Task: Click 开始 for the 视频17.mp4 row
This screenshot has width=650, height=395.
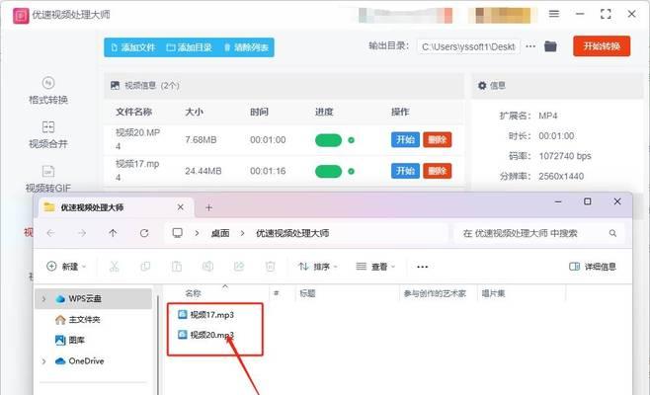Action: [405, 171]
